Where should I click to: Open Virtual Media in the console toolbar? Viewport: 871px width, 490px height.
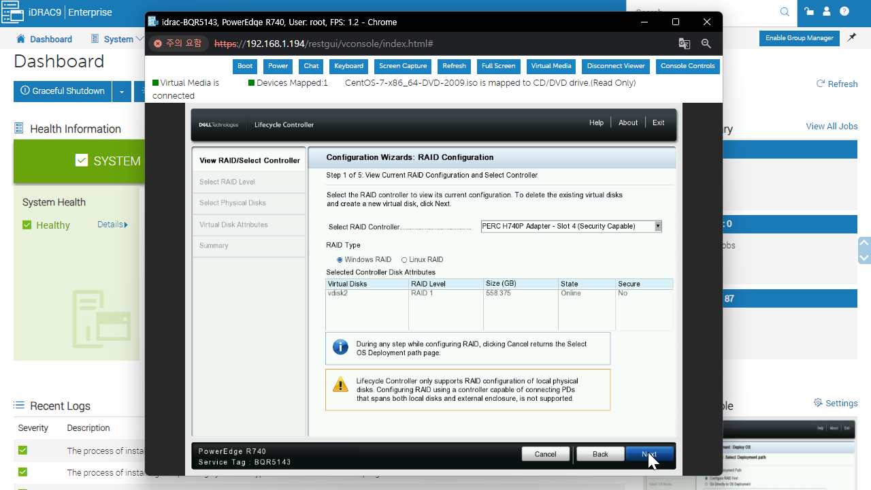tap(551, 66)
